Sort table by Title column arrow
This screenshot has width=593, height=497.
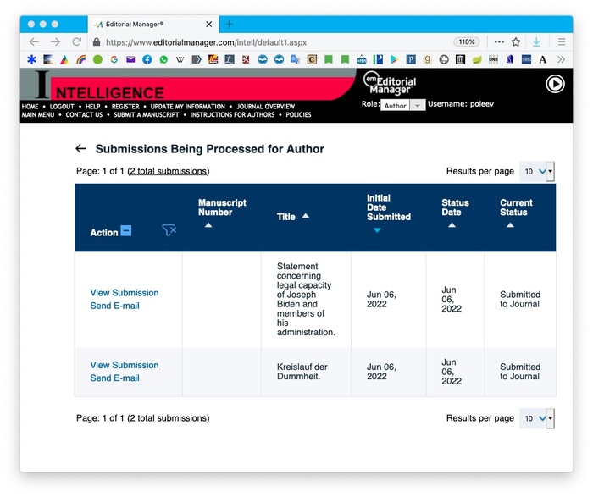click(306, 216)
